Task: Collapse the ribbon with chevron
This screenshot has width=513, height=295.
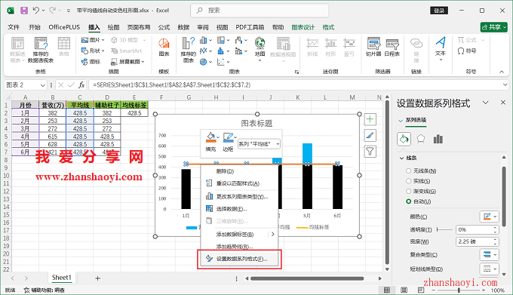Action: click(x=502, y=72)
